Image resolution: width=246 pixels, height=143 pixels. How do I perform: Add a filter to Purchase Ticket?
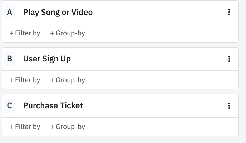tap(25, 127)
